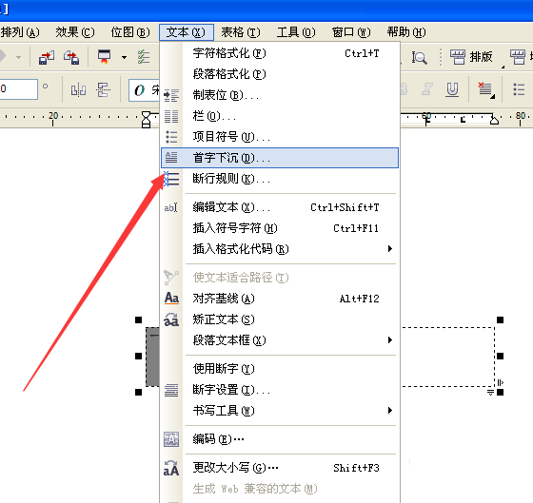
Task: Open text alignment dropdown icon
Action: click(x=486, y=89)
